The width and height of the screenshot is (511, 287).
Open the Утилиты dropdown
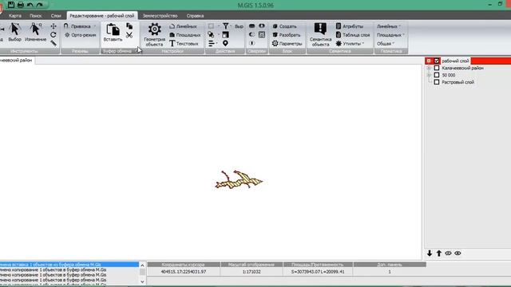pyautogui.click(x=350, y=43)
